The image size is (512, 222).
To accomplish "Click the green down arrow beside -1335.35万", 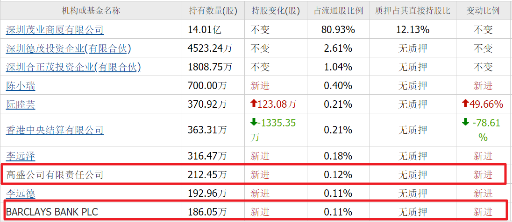I will click(x=254, y=123).
